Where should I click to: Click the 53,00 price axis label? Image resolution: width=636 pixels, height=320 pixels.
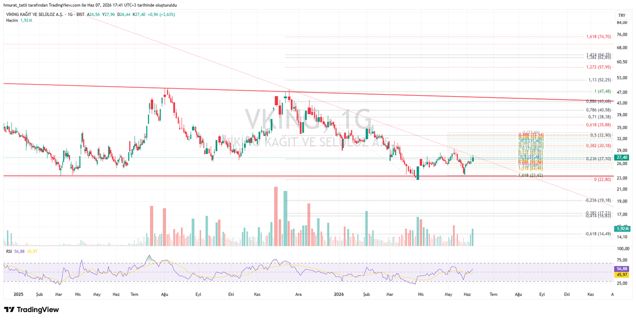pos(622,78)
